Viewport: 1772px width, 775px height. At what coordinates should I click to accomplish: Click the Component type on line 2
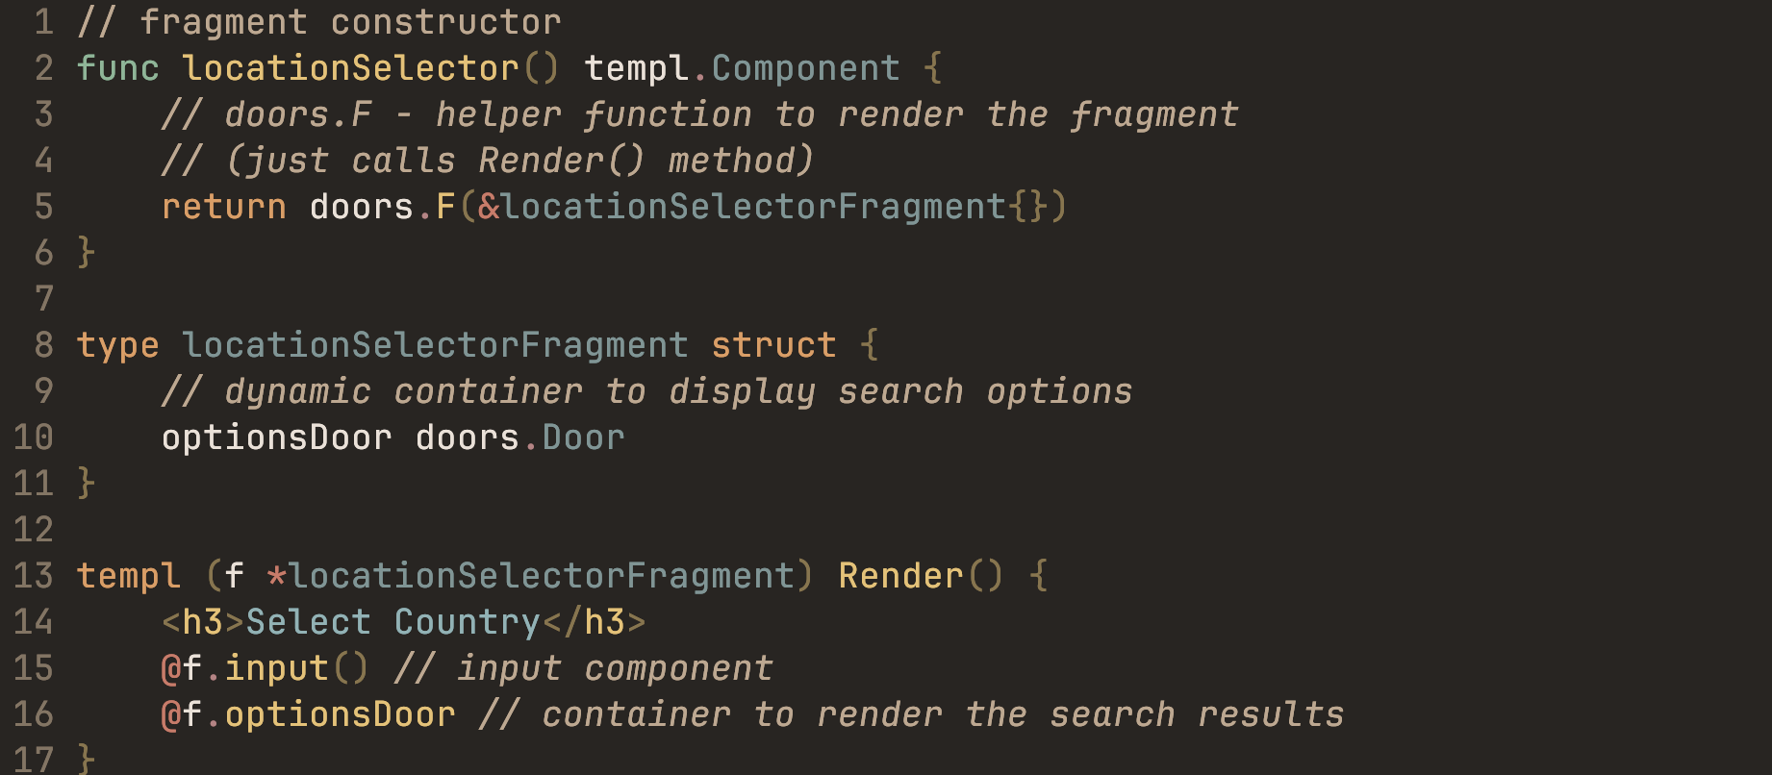pos(805,68)
